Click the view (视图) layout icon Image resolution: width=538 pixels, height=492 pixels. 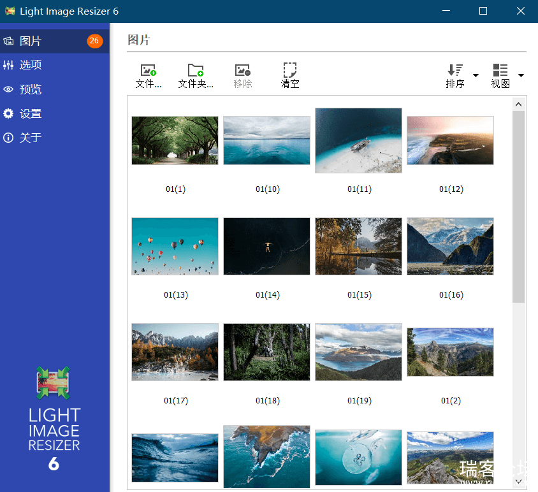pyautogui.click(x=500, y=70)
